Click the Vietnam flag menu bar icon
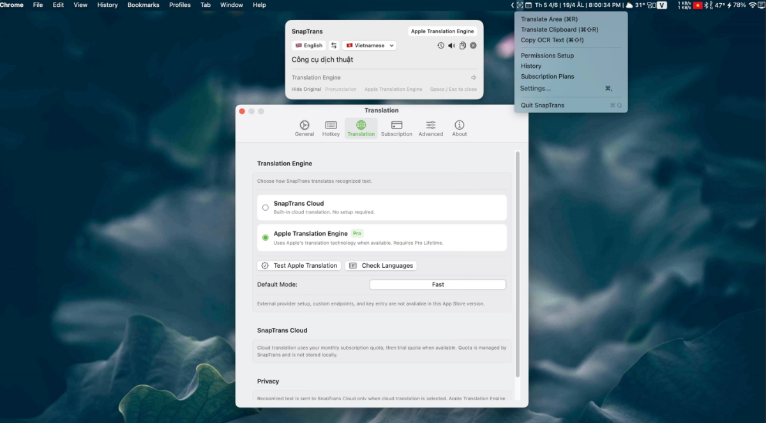766x423 pixels. pyautogui.click(x=698, y=5)
